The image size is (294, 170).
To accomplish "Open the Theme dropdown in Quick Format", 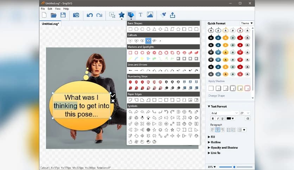I will 247,23.
